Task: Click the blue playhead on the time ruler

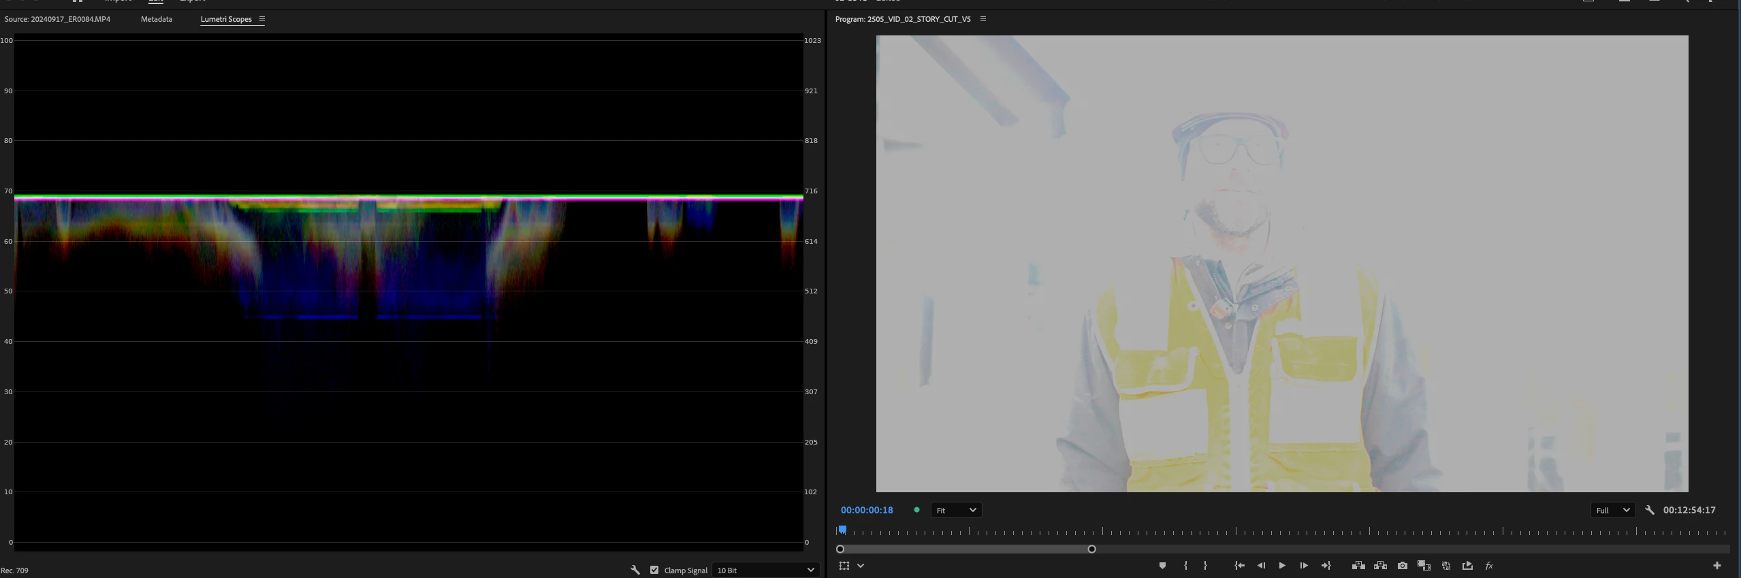Action: [x=842, y=530]
